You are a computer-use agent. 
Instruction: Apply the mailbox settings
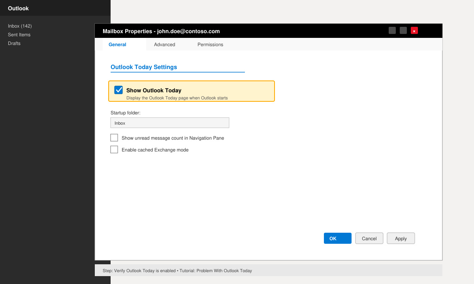(x=401, y=238)
